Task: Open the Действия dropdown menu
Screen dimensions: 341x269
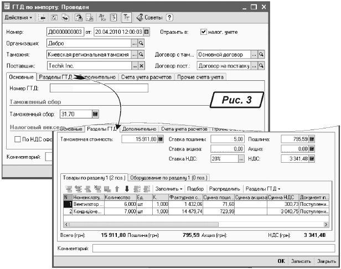Action: point(18,18)
